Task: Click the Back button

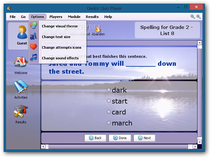Action: [x=95, y=138]
